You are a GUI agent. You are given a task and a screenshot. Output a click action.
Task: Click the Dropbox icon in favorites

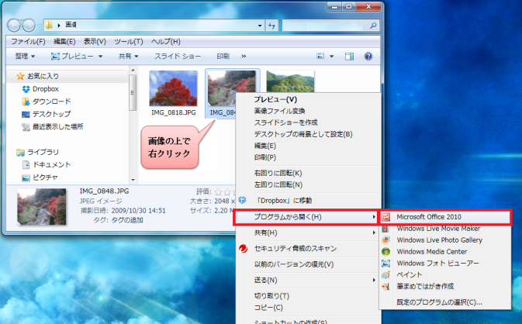coord(26,89)
